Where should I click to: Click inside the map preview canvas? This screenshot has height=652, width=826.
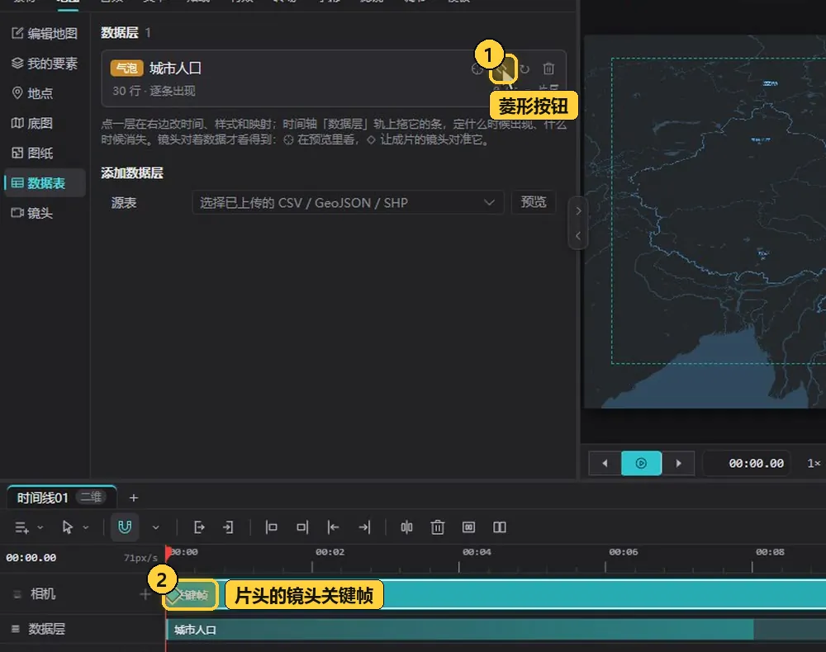point(706,221)
